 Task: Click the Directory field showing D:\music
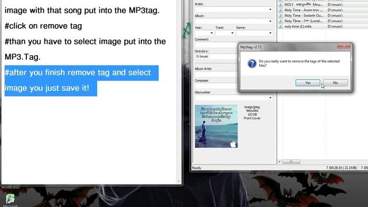click(x=216, y=56)
